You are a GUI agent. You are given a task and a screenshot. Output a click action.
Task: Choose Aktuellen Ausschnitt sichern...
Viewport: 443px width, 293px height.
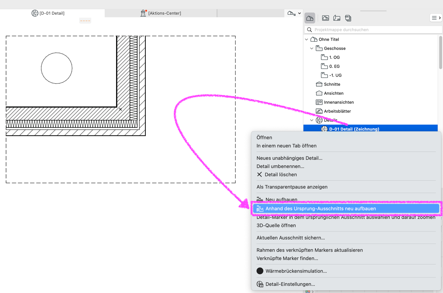click(291, 238)
